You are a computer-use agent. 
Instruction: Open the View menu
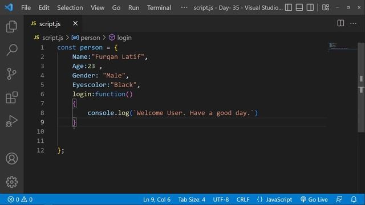click(98, 7)
